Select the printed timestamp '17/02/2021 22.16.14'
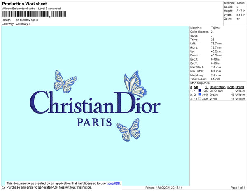Viewport: 247px width, 191px height. pyautogui.click(x=169, y=188)
